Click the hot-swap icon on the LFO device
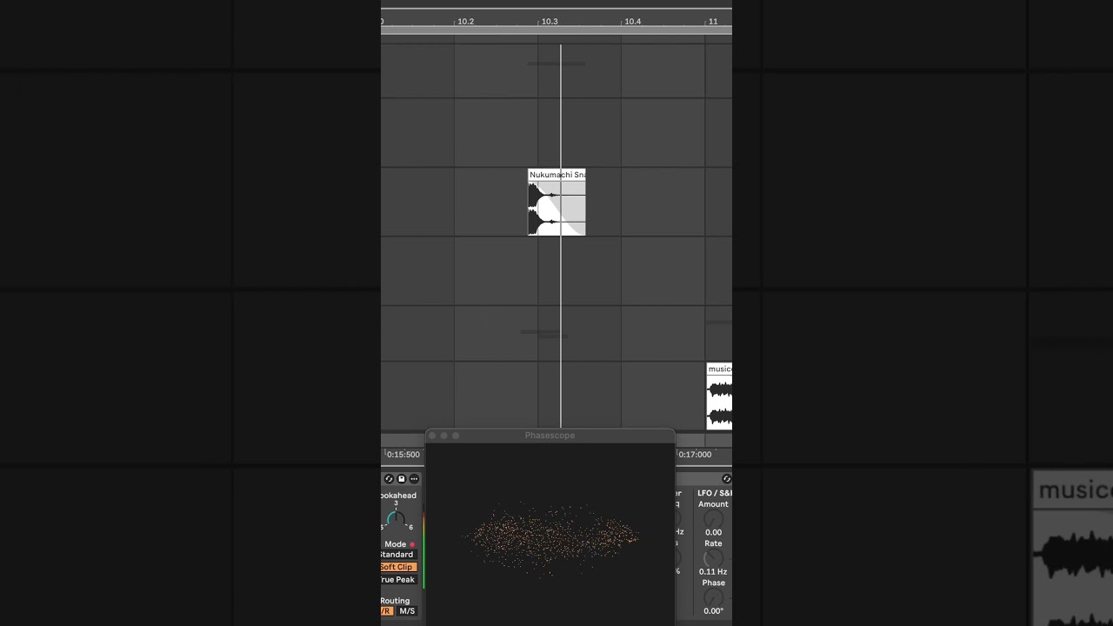This screenshot has height=626, width=1113. 727,479
